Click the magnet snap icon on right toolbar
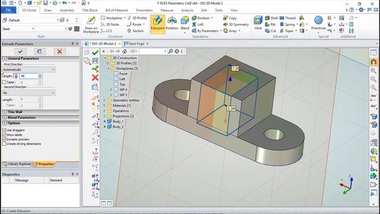The width and height of the screenshot is (380, 214). coord(373,62)
